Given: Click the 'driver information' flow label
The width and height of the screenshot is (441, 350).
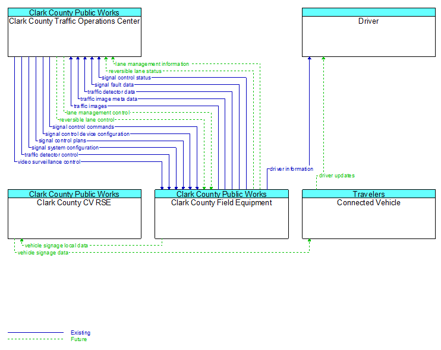Looking at the screenshot, I should (x=291, y=169).
